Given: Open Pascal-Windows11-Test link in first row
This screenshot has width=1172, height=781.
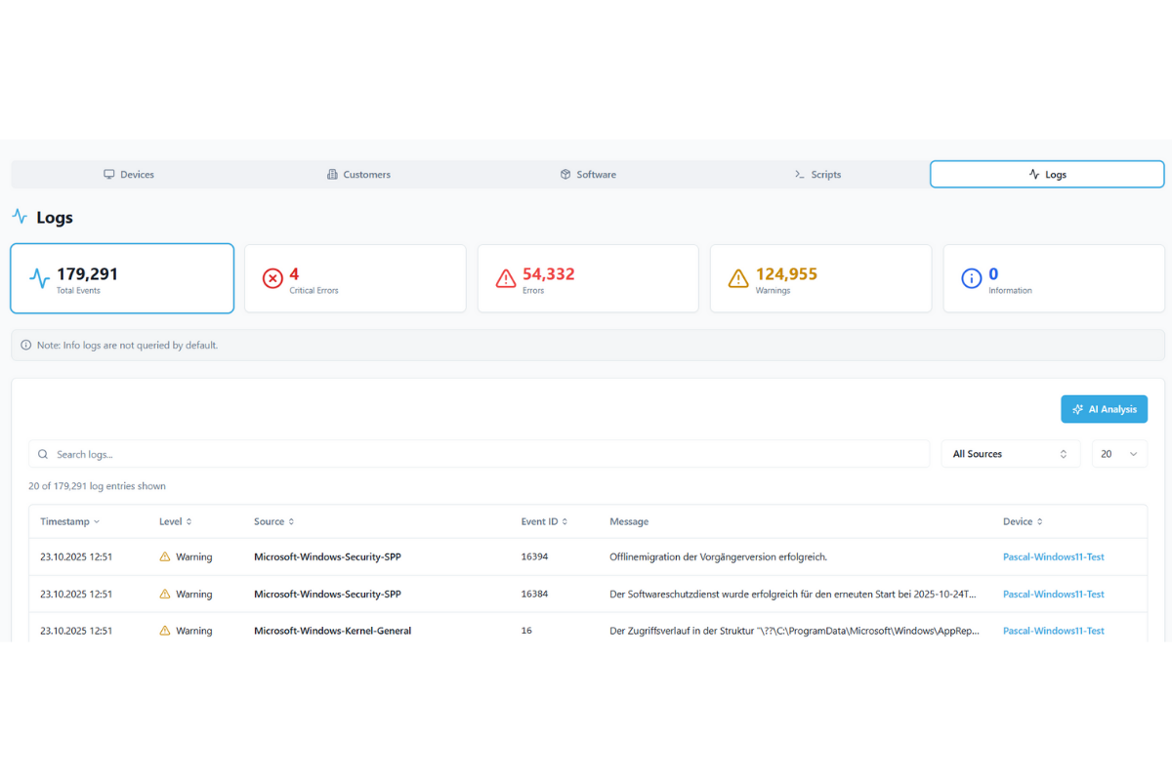Looking at the screenshot, I should pyautogui.click(x=1053, y=556).
